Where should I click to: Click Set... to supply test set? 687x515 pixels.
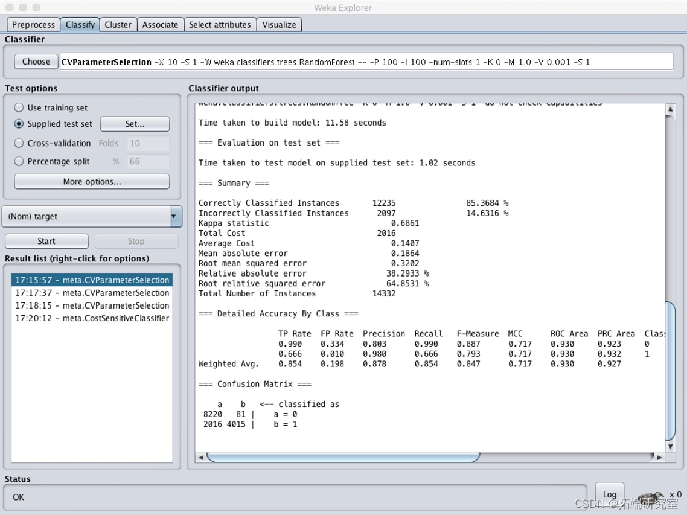click(x=135, y=124)
